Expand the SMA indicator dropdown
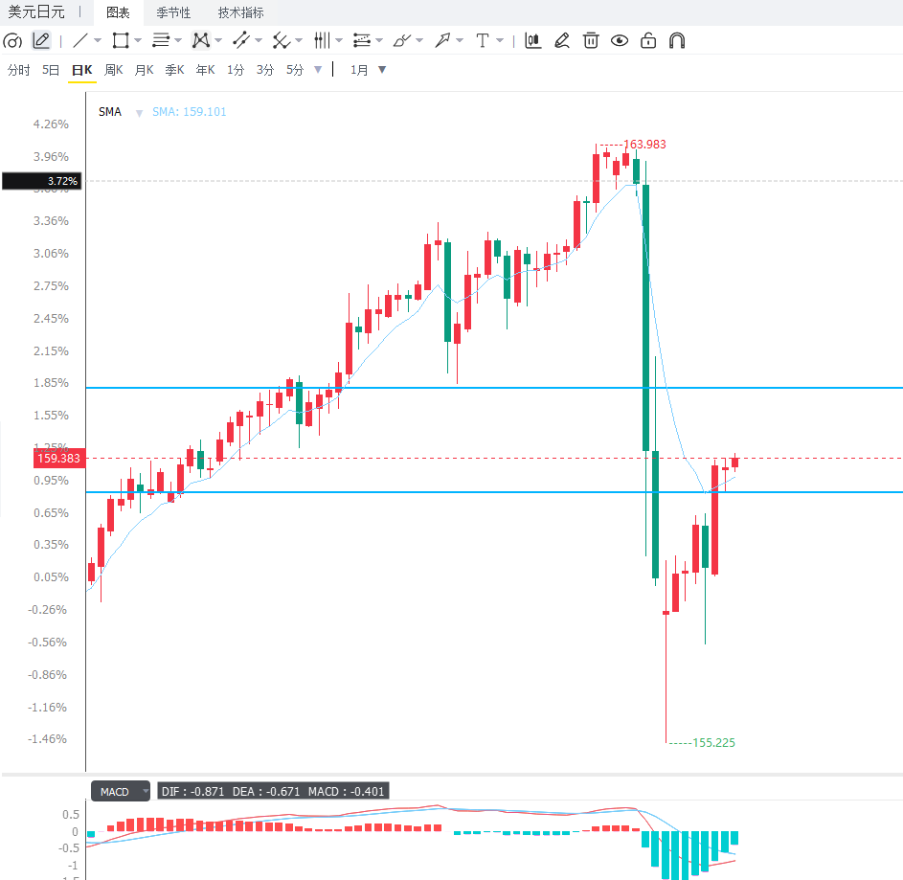The image size is (903, 880). pyautogui.click(x=139, y=113)
